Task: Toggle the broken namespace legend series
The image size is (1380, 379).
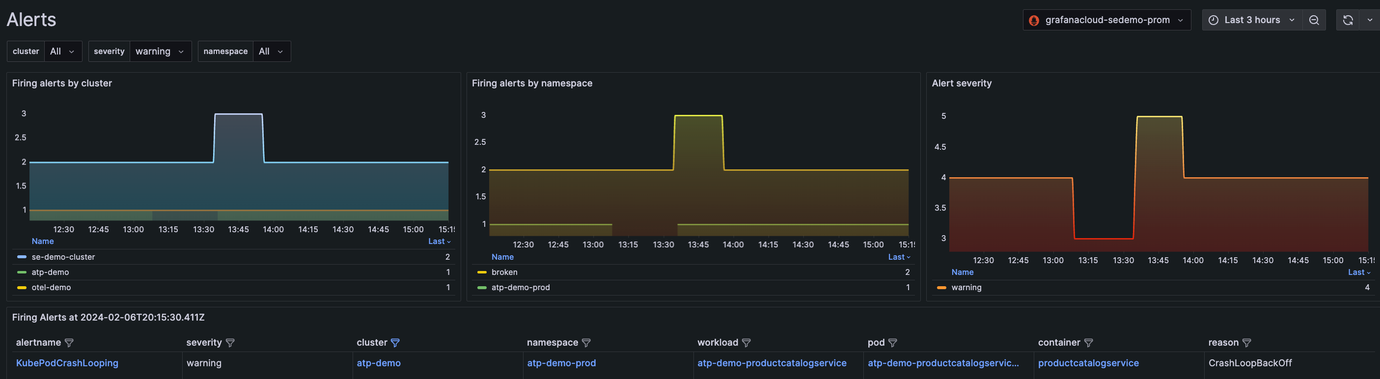Action: coord(504,272)
